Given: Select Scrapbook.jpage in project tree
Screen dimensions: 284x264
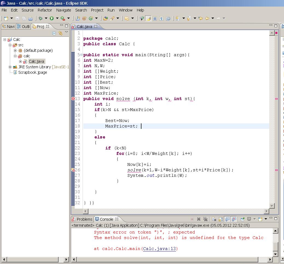Looking at the screenshot, I should point(32,72).
